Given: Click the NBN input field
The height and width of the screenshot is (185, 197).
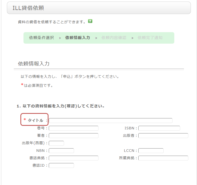Looking at the screenshot, I should [x=61, y=151].
